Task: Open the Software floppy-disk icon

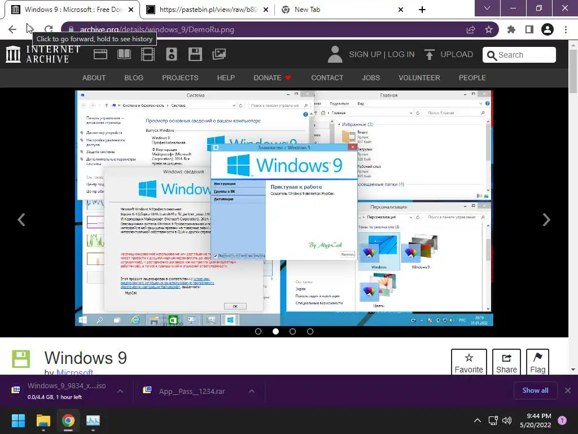Action: (195, 54)
